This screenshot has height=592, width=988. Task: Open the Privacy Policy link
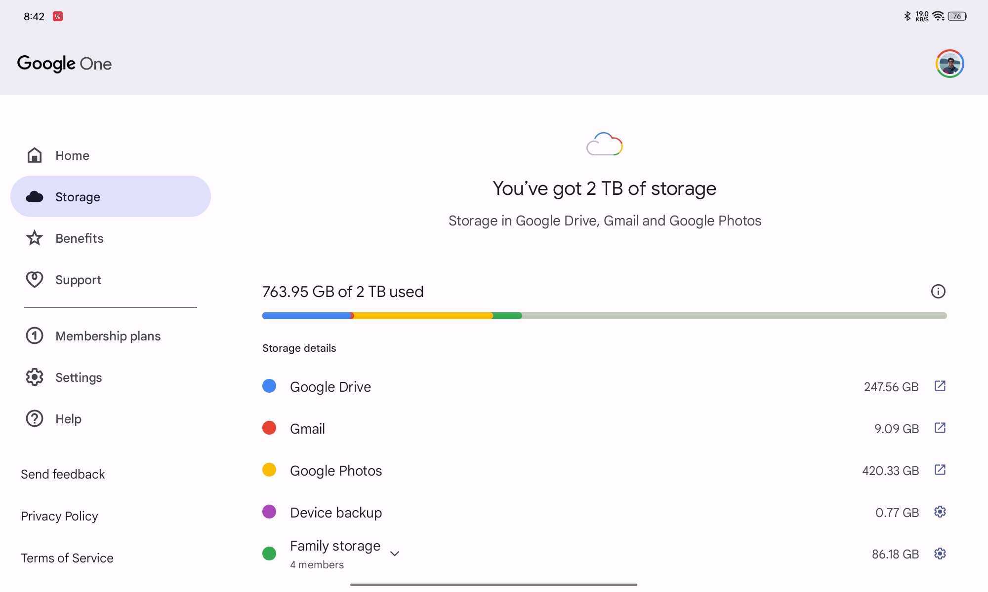(x=59, y=516)
